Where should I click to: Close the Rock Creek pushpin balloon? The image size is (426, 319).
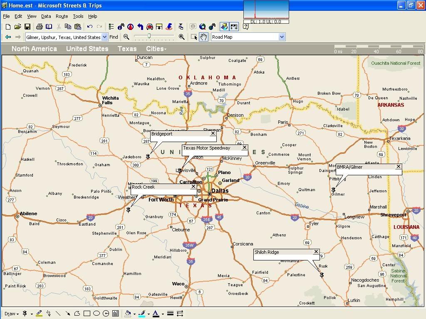pos(193,186)
